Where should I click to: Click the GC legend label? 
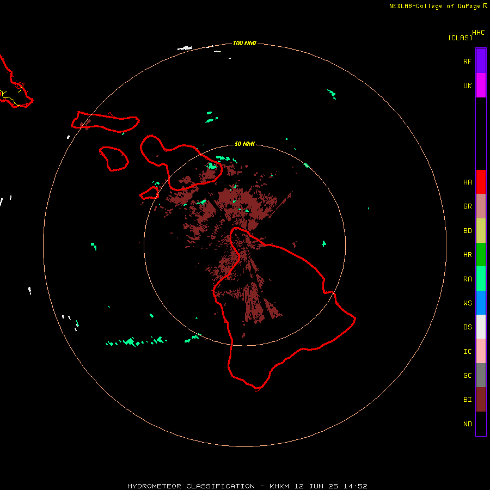(467, 376)
